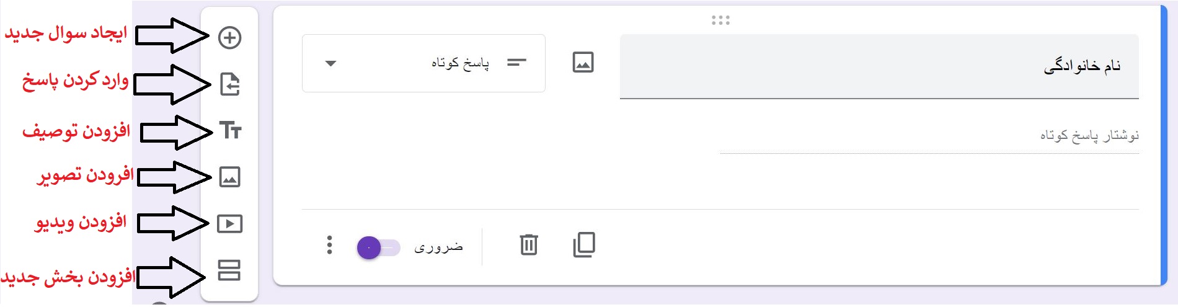Click the drag handle atop the question card
The image size is (1178, 307).
[720, 20]
